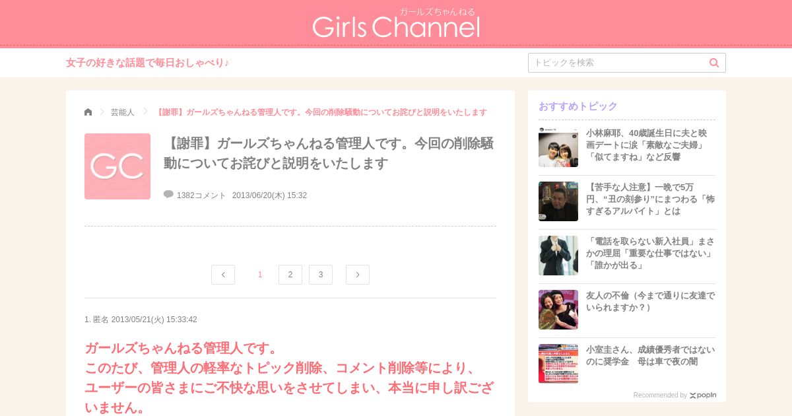Open 電話を取らない新入社員 article
This screenshot has width=792, height=416.
pos(650,254)
